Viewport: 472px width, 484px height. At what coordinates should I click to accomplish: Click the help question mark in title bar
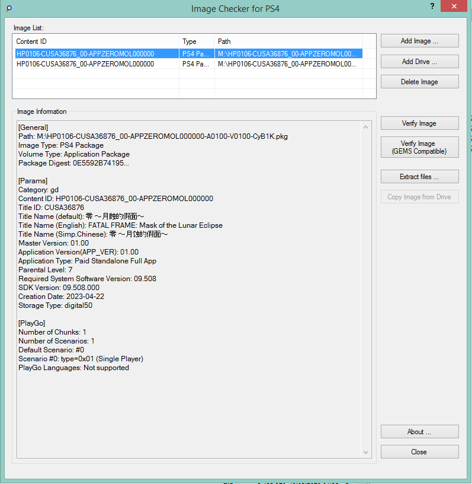(x=432, y=6)
